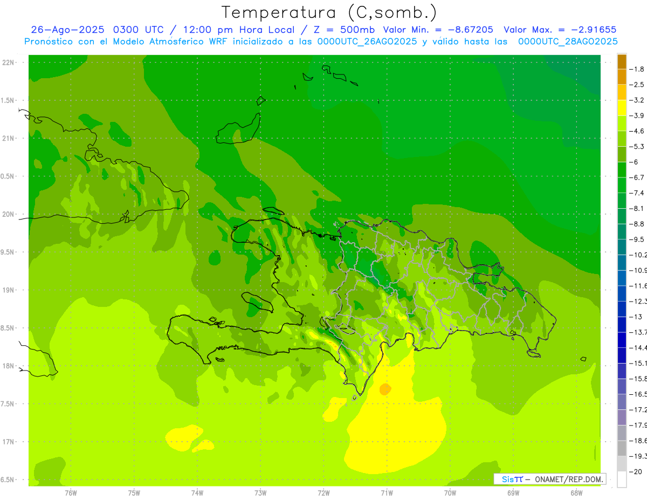Click the title "Temperatura (C,somb.)"
The width and height of the screenshot is (647, 500).
tap(329, 12)
